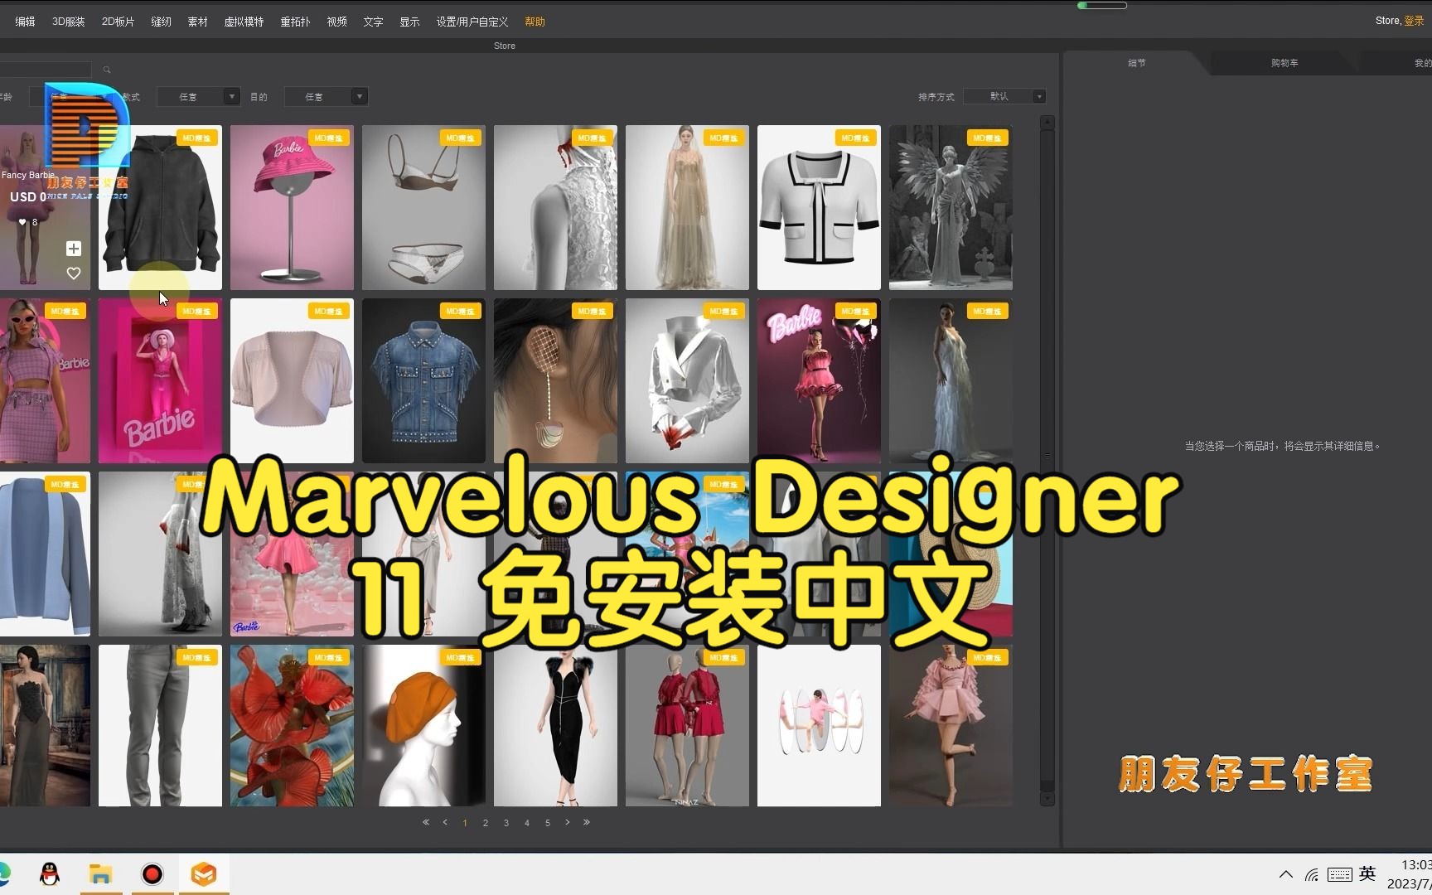
Task: Select the white black-trim jacket thumbnail
Action: click(x=819, y=207)
